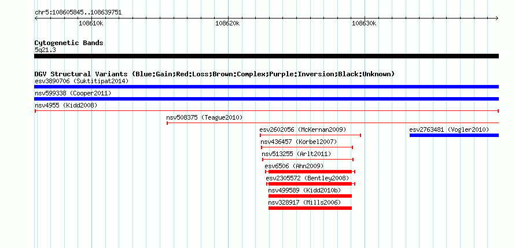Select the red nsv508375 variant line
Screen dimensions: 515x248
tap(333, 123)
